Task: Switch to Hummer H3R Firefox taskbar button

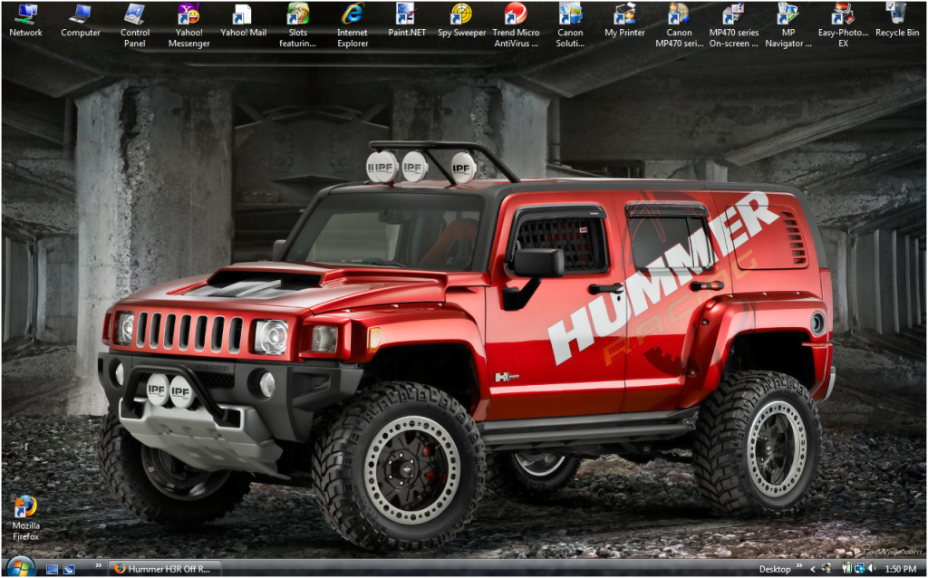Action: point(163,569)
